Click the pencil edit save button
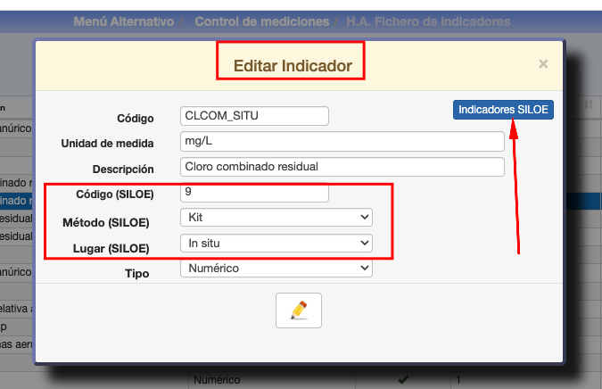Screen dimensions: 602x389 [x=299, y=310]
